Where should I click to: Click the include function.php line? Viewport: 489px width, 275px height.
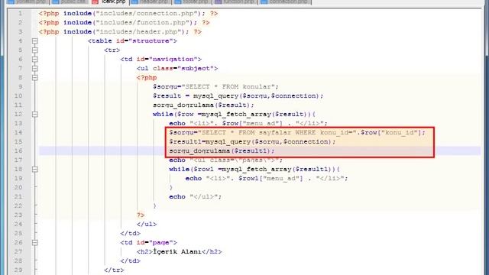pos(124,23)
